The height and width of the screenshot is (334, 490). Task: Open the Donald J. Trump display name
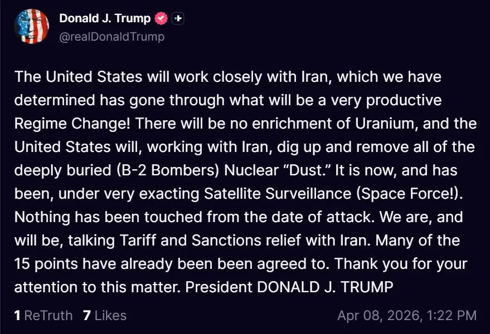coord(105,18)
